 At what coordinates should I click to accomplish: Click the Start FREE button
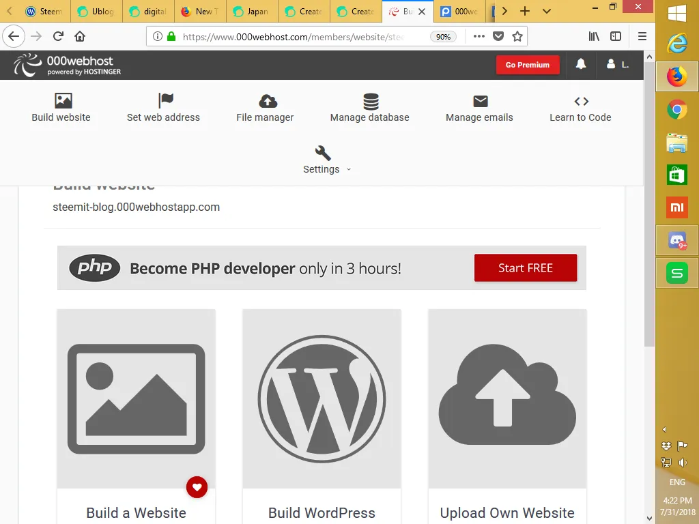525,267
